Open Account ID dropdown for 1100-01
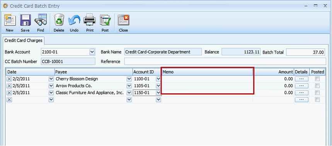Viewport: 332px width, 146px height. pos(158,79)
